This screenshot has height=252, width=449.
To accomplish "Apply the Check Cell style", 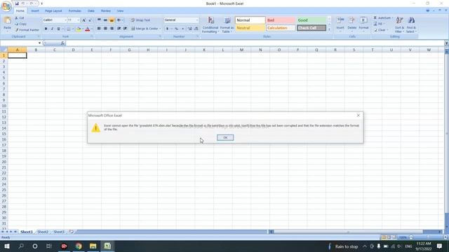I will coord(311,28).
